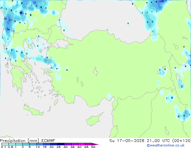
Task: Pick the 30–35 mm purple legend swatch
Action: point(67,144)
